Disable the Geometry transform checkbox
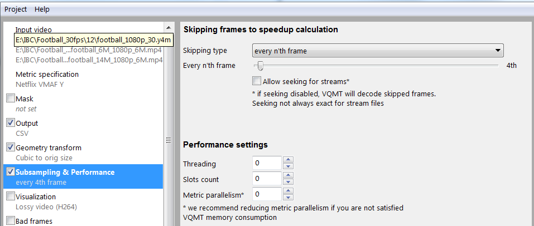Image resolution: width=534 pixels, height=226 pixels. click(11, 148)
